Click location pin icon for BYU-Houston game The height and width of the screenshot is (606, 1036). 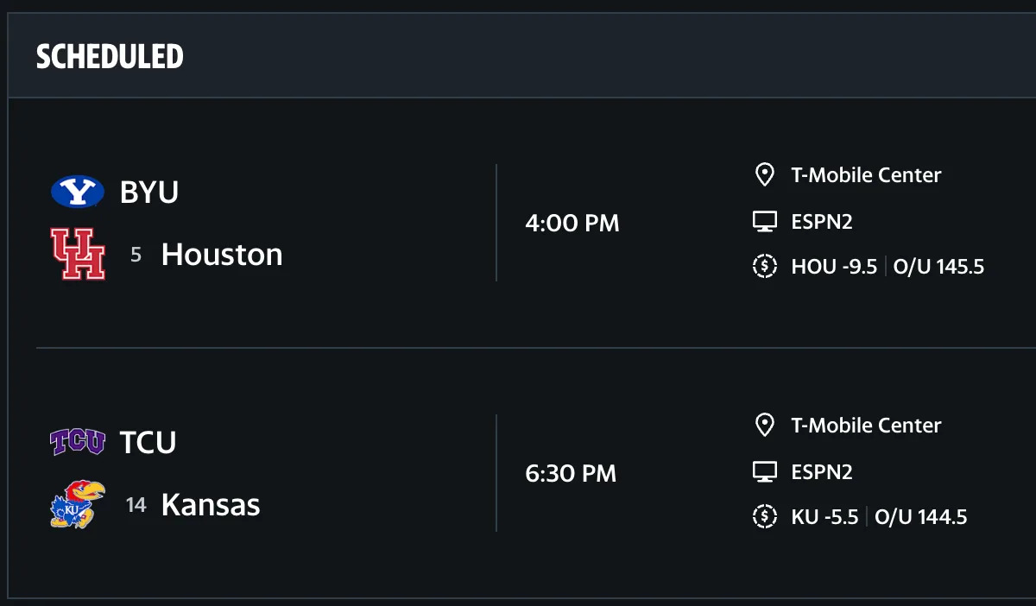pyautogui.click(x=764, y=175)
